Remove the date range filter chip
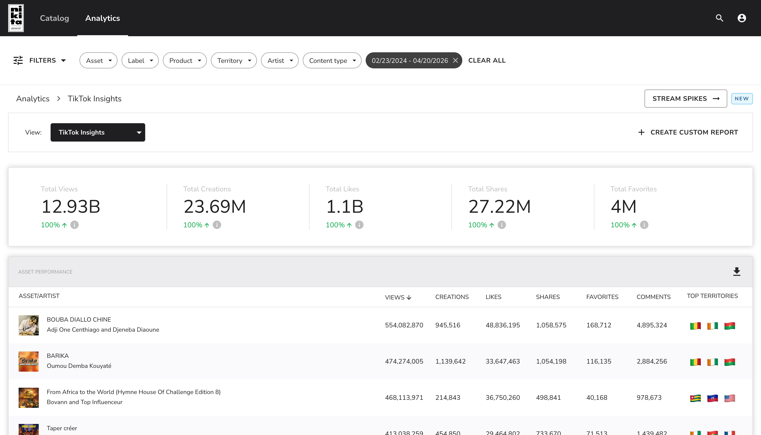 pos(455,60)
